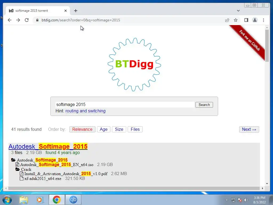Open Chrome profile menu
The height and width of the screenshot is (205, 273).
pyautogui.click(x=255, y=20)
